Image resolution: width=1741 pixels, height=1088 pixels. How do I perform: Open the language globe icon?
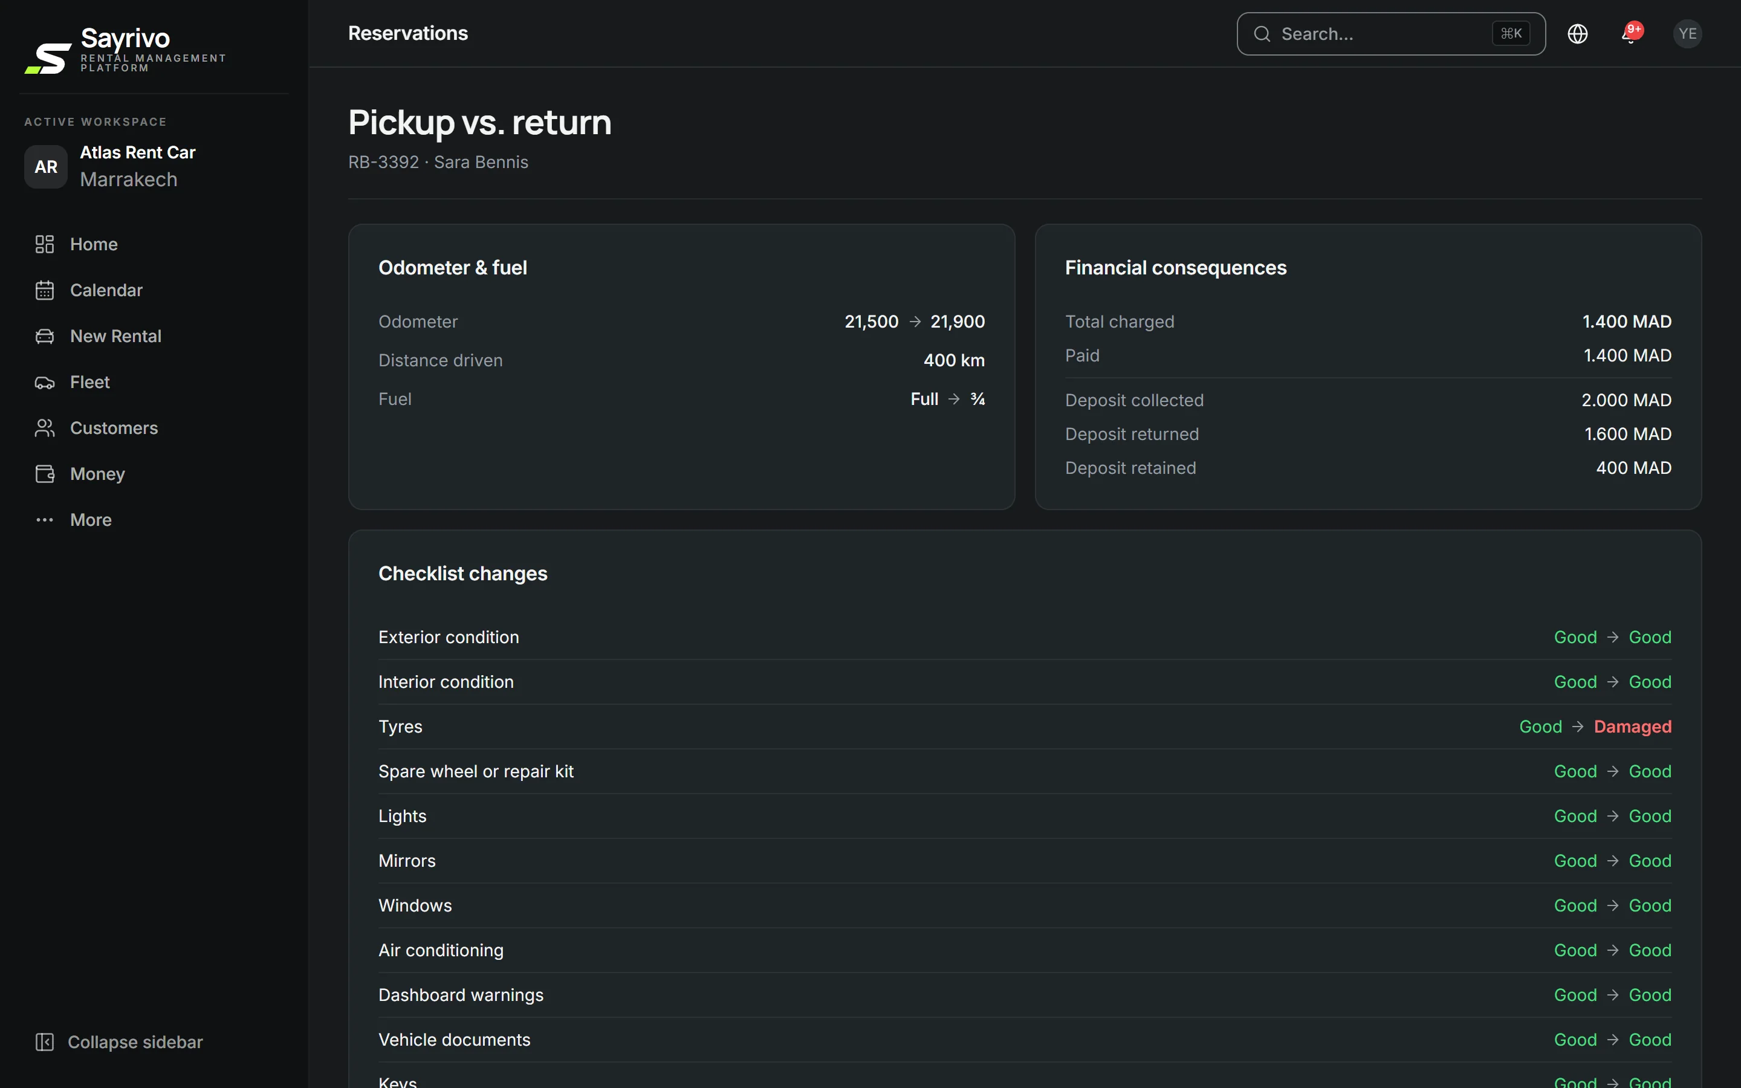(x=1577, y=34)
